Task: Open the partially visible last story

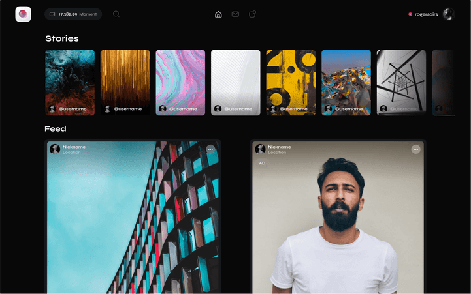Action: [444, 82]
